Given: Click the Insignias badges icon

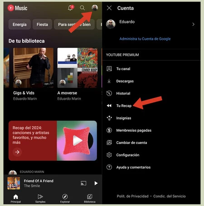Looking at the screenshot, I should click(x=109, y=118).
